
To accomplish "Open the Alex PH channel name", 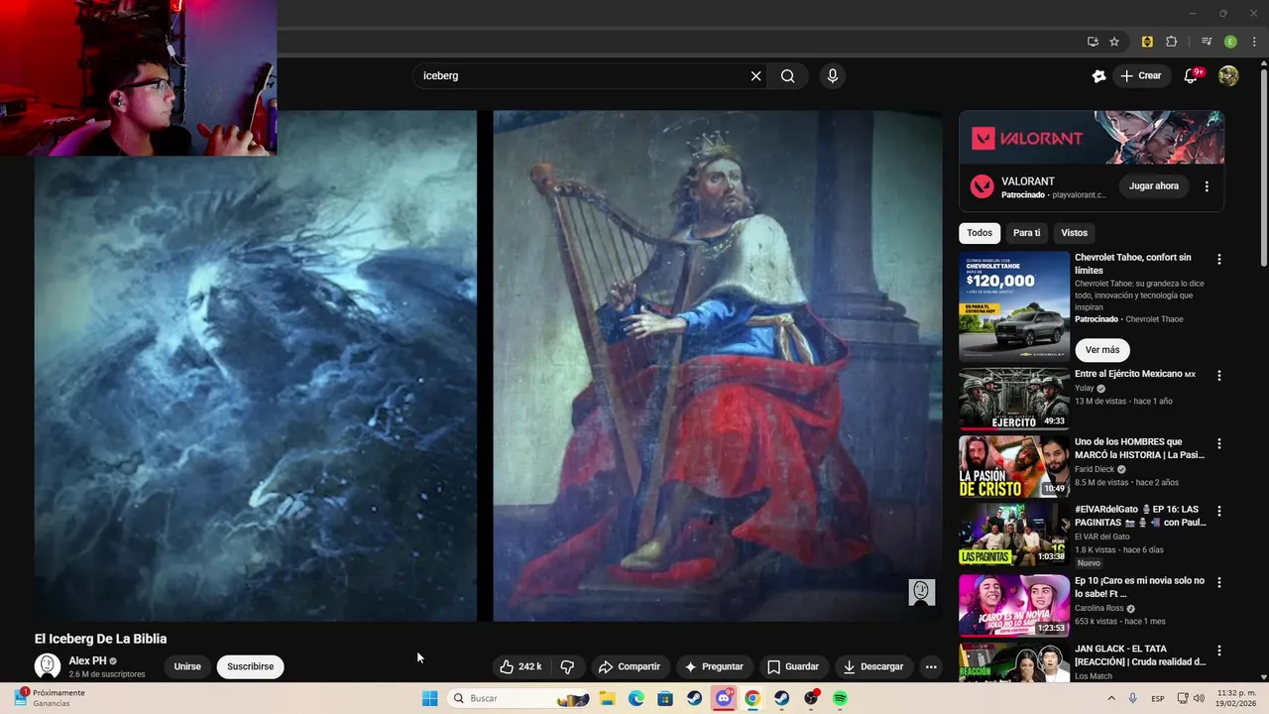I will [x=87, y=660].
